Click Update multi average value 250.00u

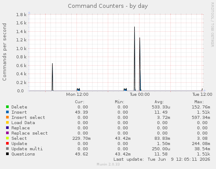pos(161,149)
